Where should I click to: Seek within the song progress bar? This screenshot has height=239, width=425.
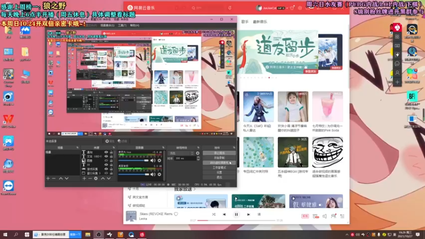tap(236, 220)
